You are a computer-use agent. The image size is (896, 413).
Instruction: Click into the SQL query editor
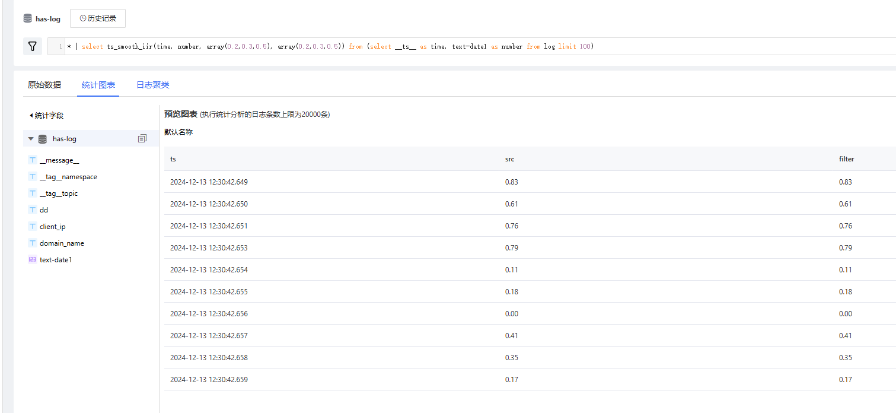point(480,46)
